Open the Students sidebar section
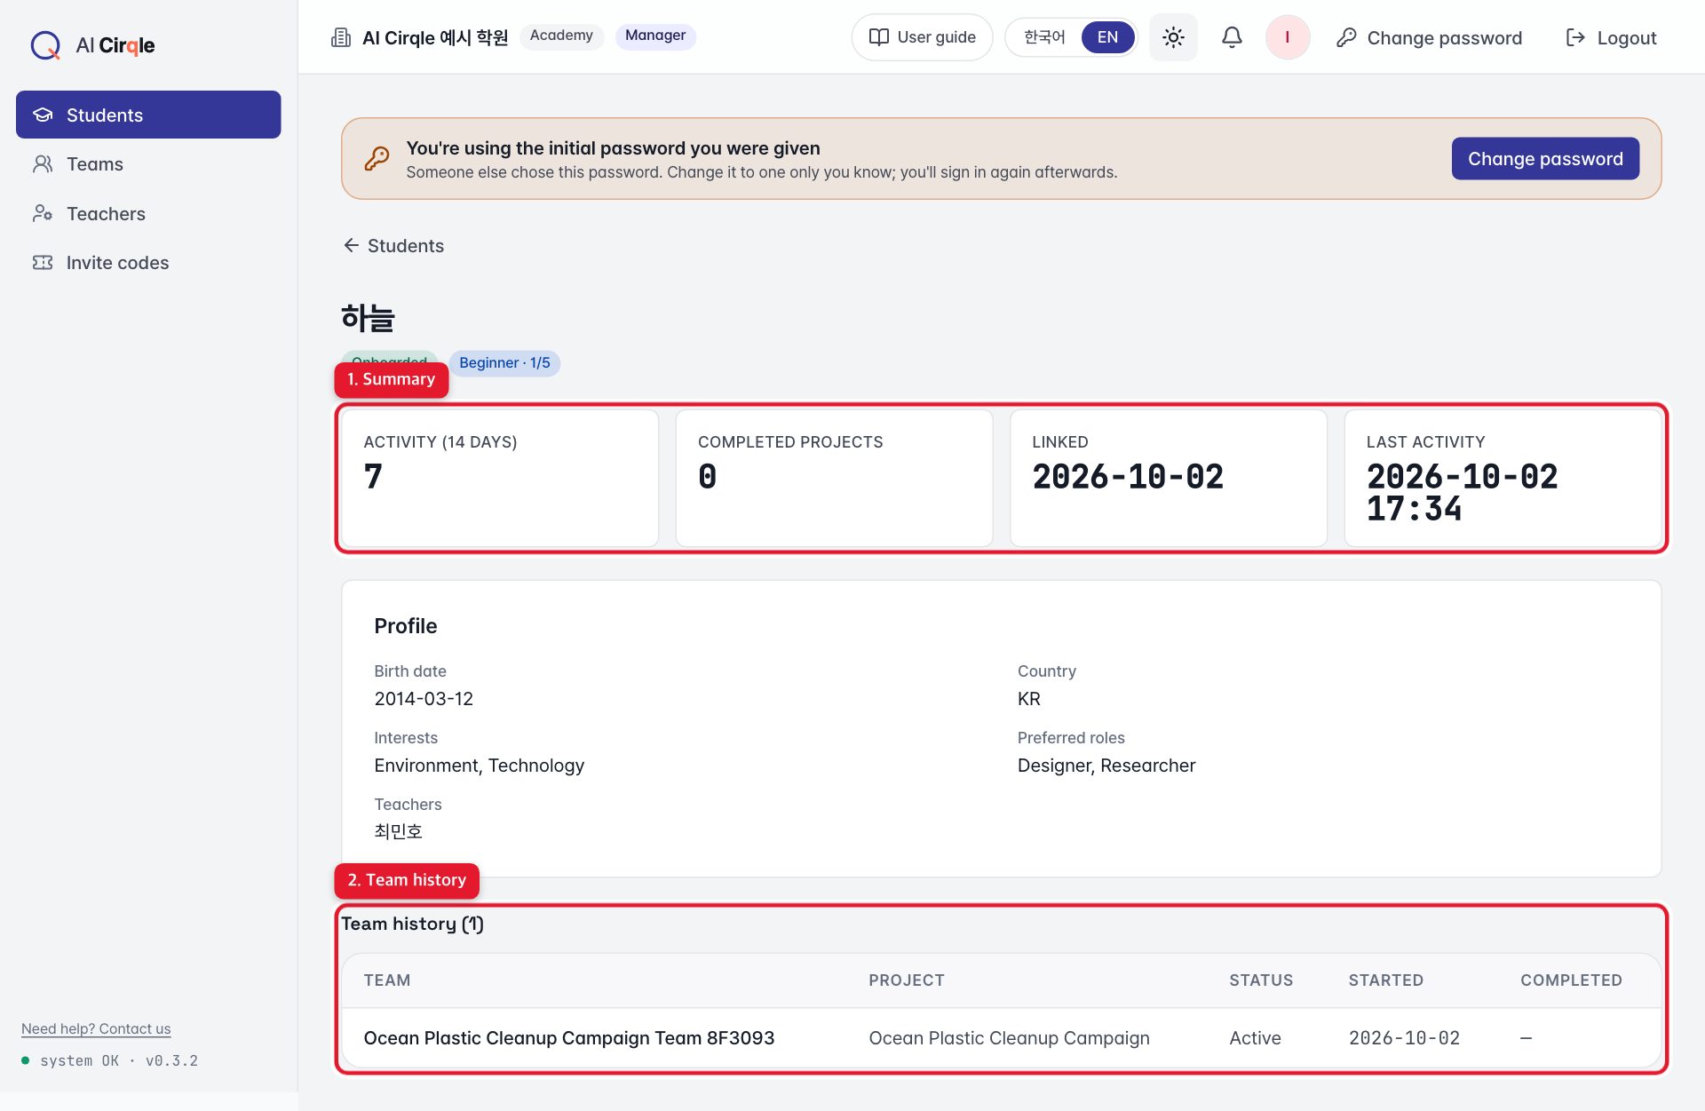 148,115
